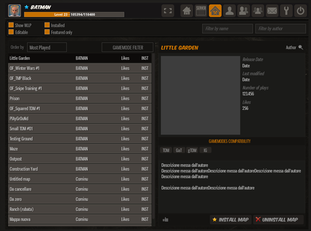Screen dimensions: 311x231
Task: Select the GaT gamemode tag
Action: pyautogui.click(x=179, y=150)
